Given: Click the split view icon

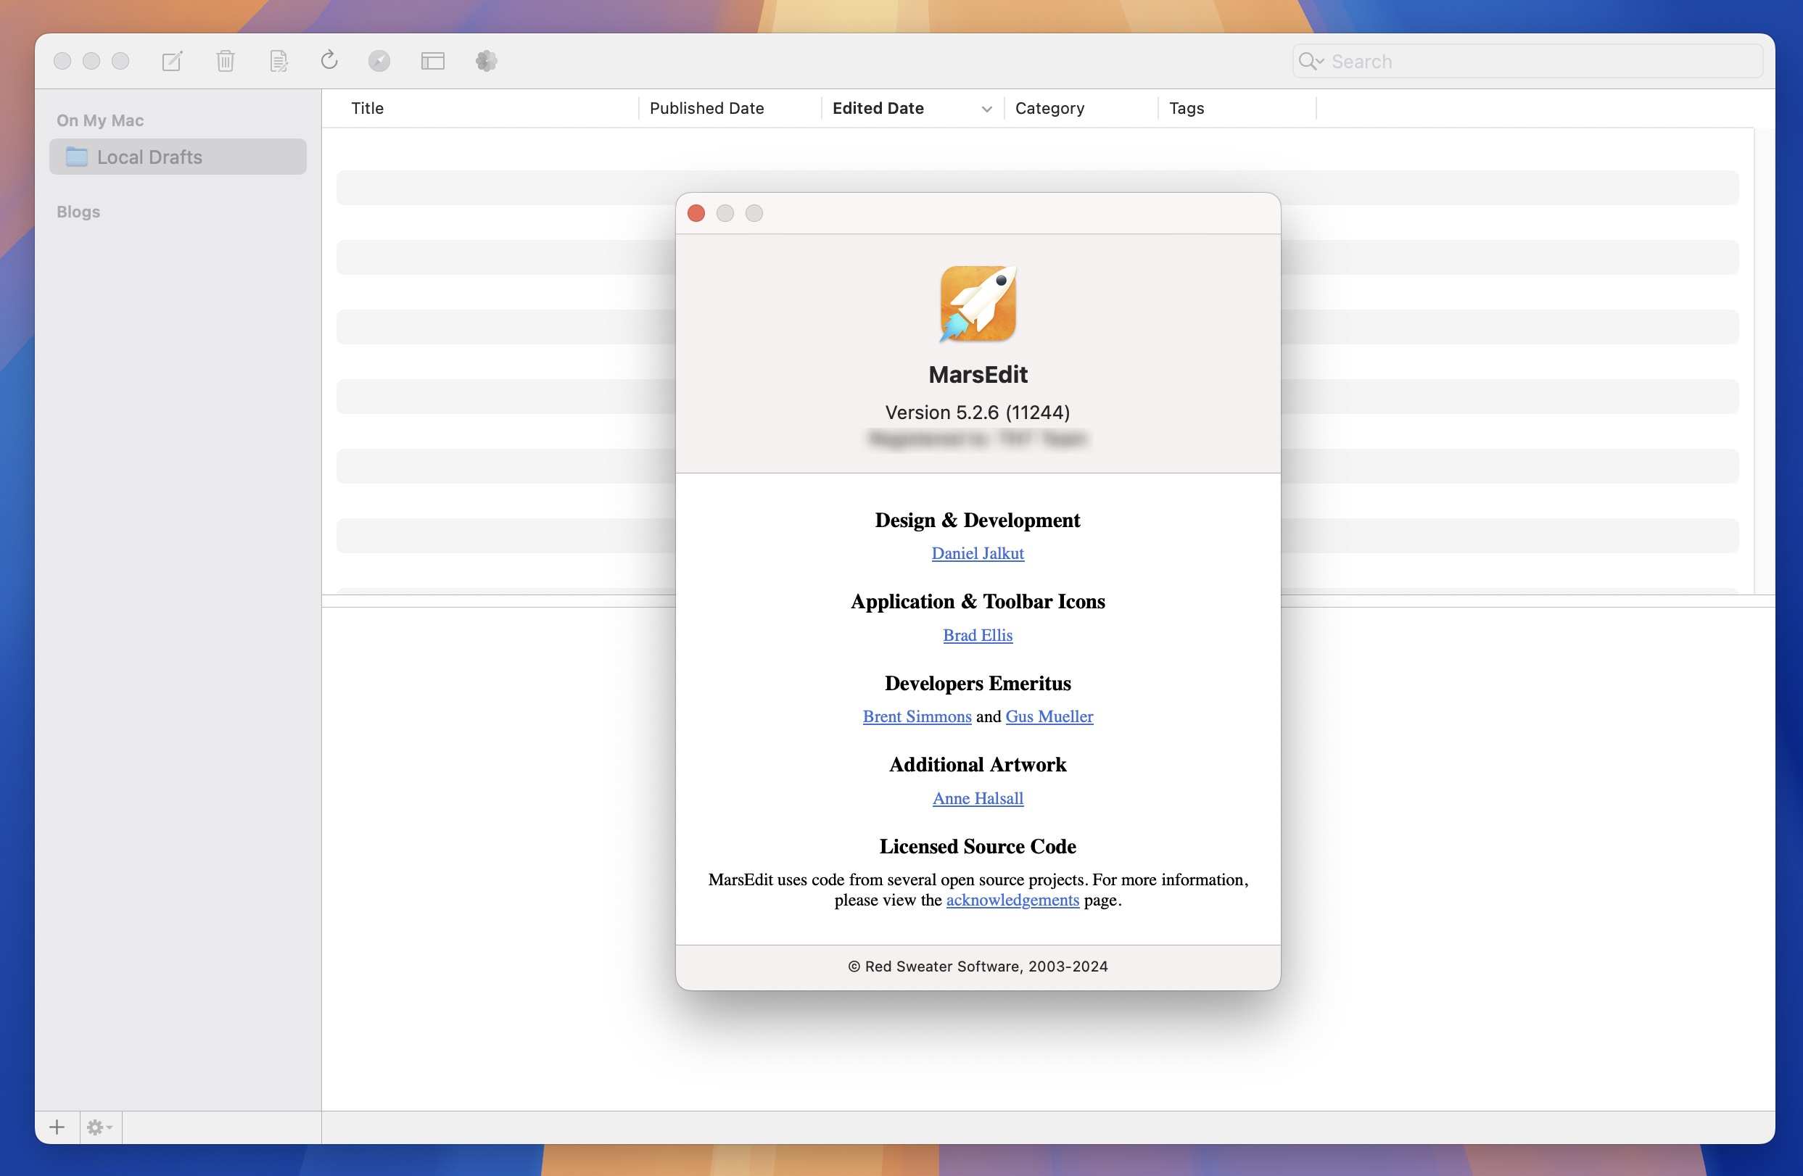Looking at the screenshot, I should 432,60.
